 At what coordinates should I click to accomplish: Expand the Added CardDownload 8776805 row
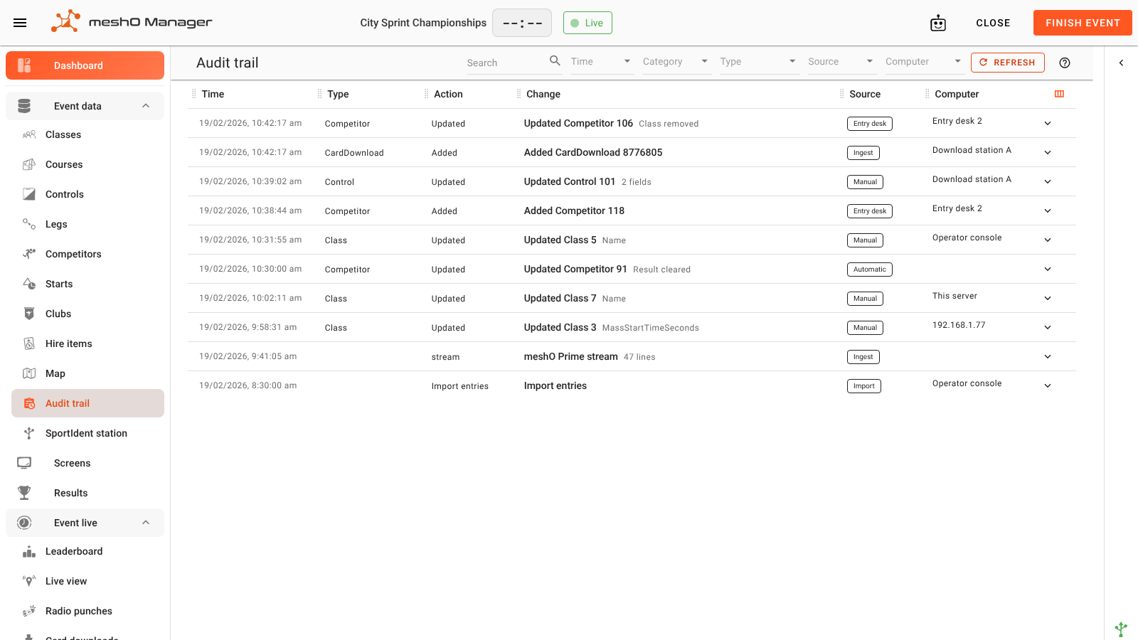point(1048,153)
